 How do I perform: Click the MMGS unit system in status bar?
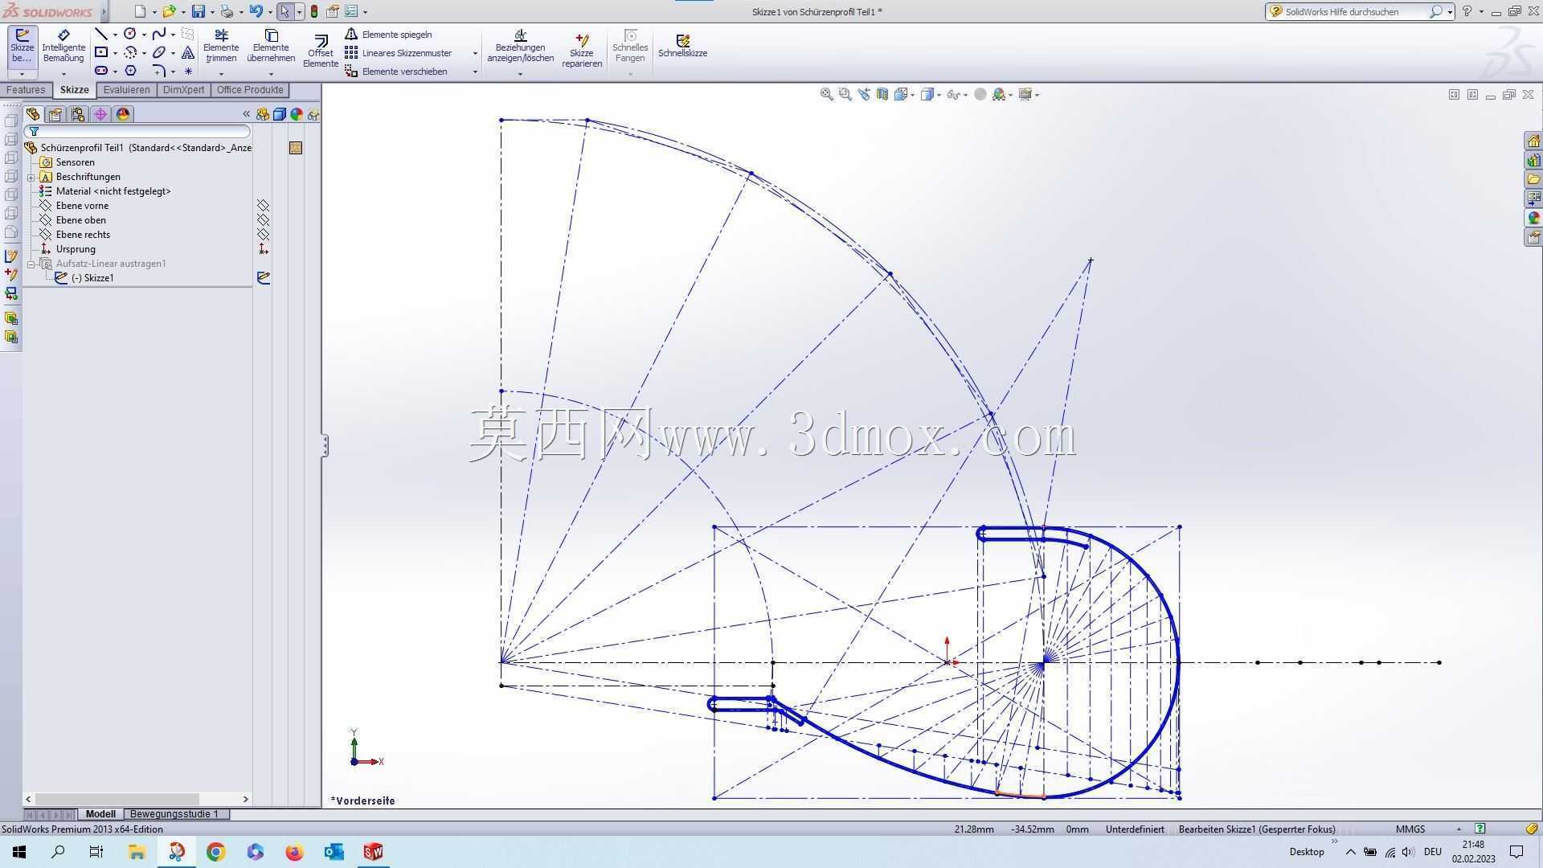[x=1410, y=829]
